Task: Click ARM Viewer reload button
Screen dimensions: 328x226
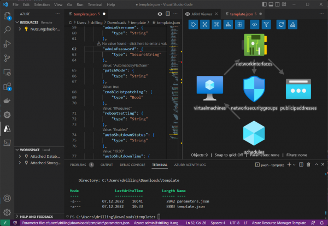Action: point(281,25)
